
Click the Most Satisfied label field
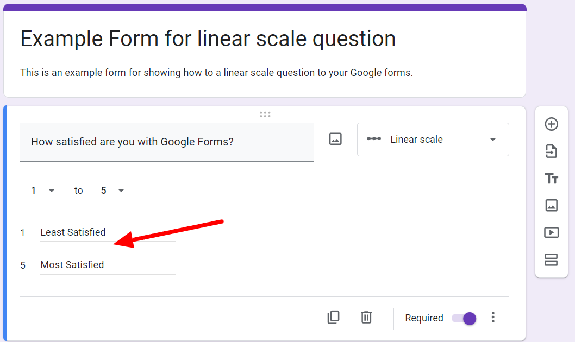(108, 265)
